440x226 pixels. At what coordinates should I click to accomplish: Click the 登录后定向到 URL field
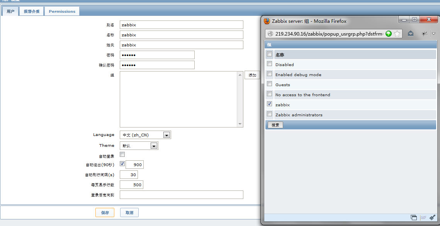coord(182,195)
